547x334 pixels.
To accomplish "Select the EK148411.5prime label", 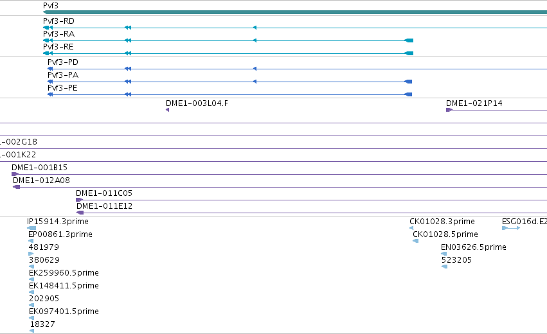I will 64,286.
